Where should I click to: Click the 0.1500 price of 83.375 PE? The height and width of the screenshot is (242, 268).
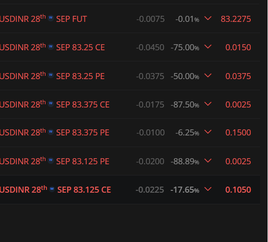click(238, 133)
